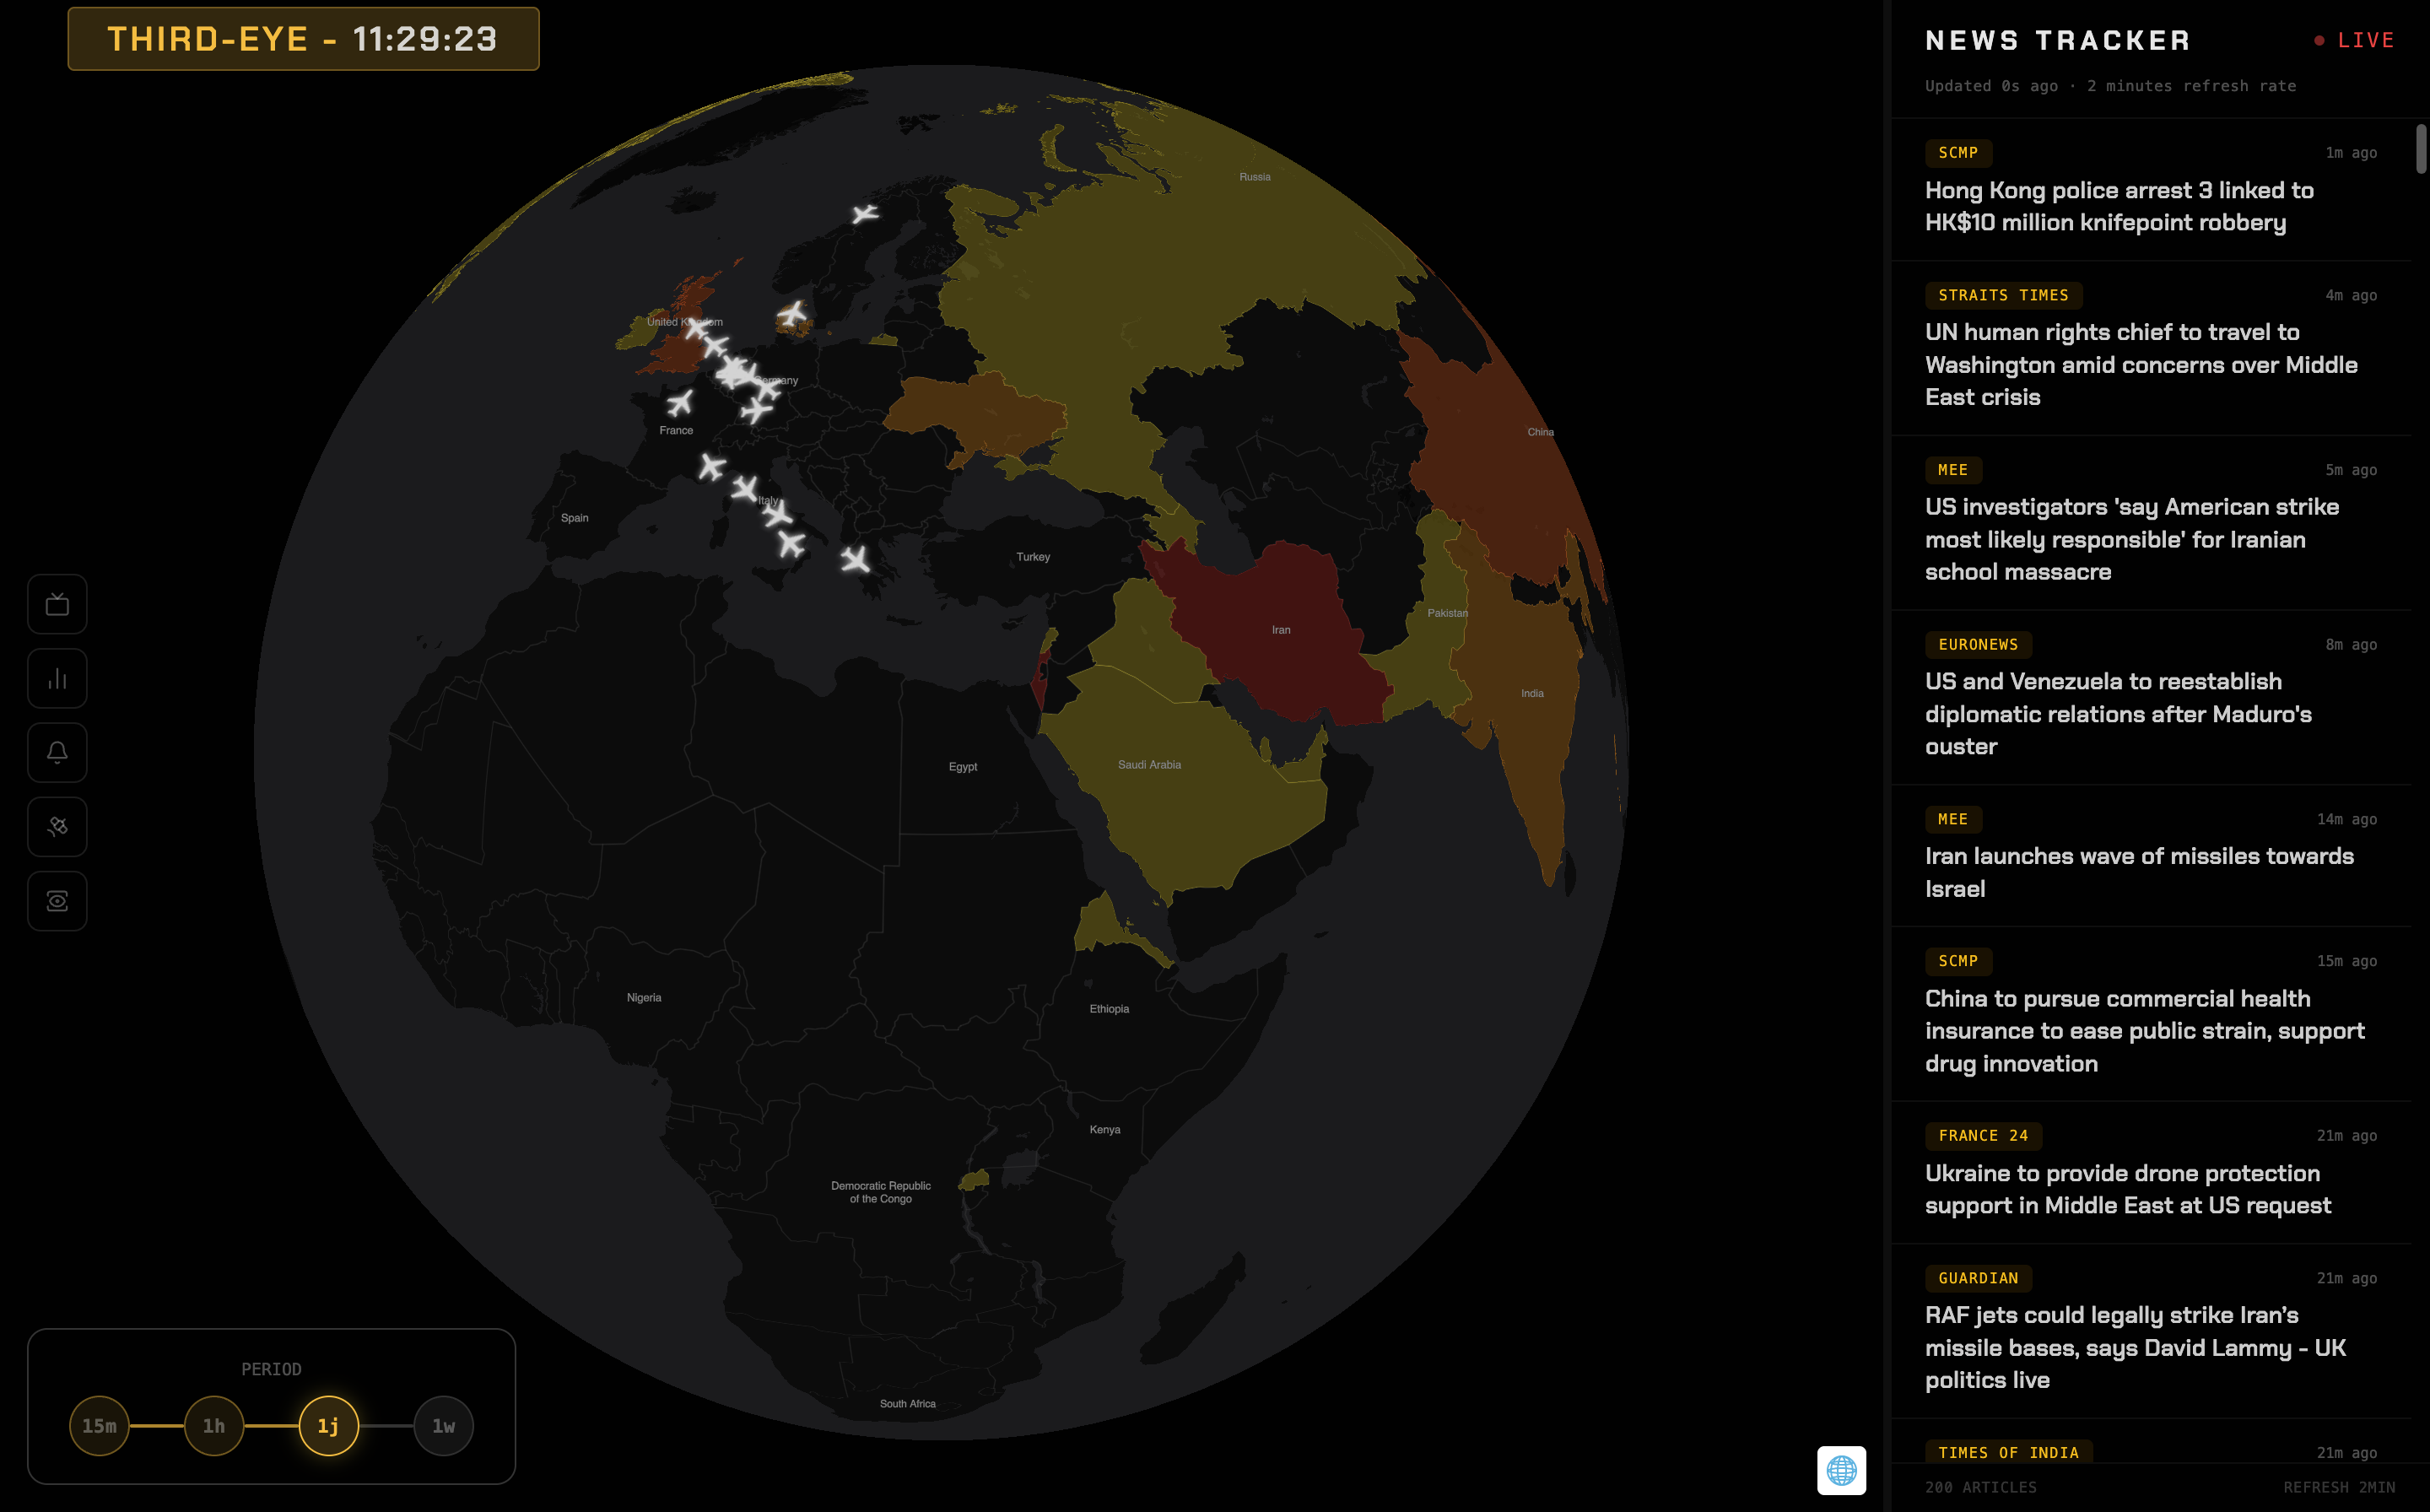Click the active 1j period option
Screen dimensions: 2430x1512
coord(328,1425)
